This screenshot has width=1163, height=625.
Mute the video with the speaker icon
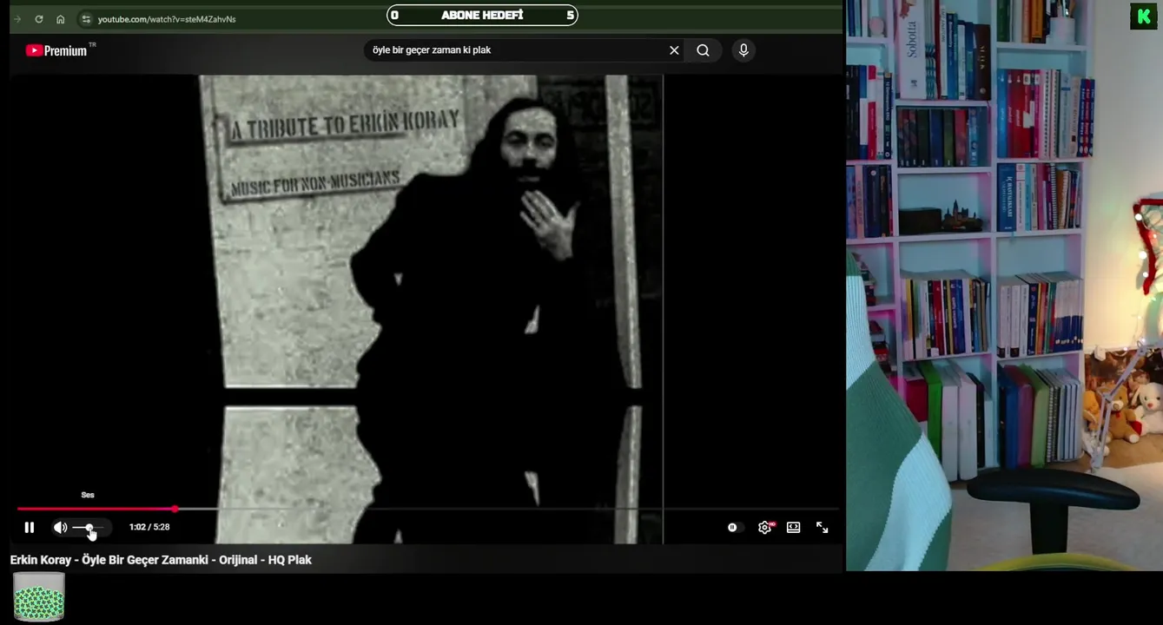coord(60,527)
